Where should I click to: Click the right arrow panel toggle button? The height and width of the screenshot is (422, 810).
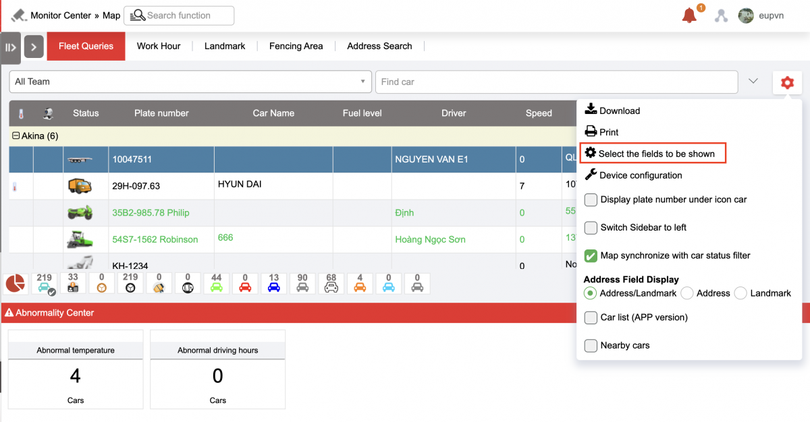[x=34, y=47]
